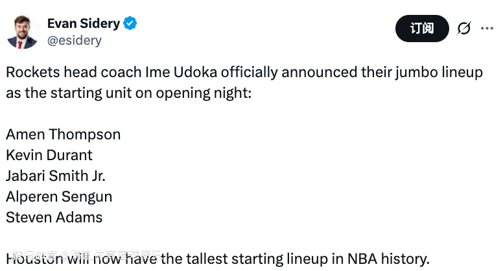Click the "Kevin Durant" line
Viewport: 503px width, 271px height.
tap(49, 155)
